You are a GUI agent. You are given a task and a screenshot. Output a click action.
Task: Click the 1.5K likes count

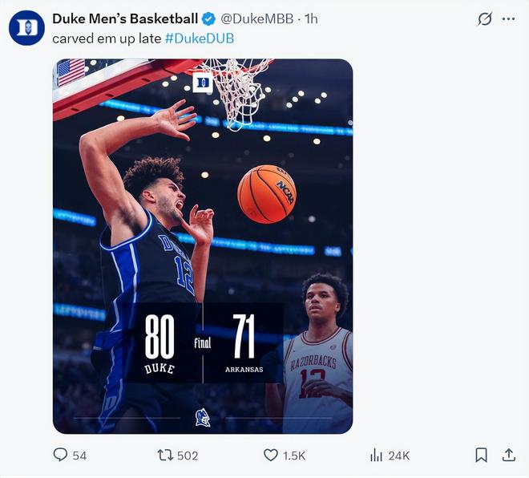294,456
